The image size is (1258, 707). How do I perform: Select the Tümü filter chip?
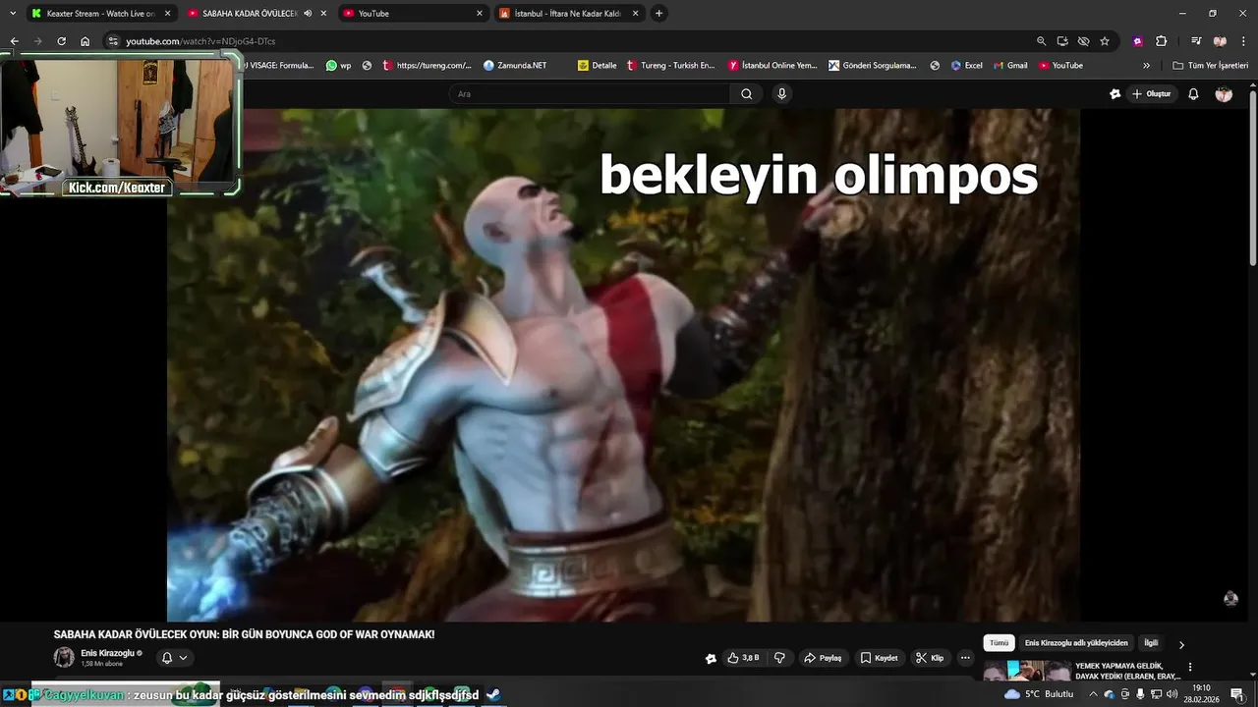pyautogui.click(x=999, y=643)
